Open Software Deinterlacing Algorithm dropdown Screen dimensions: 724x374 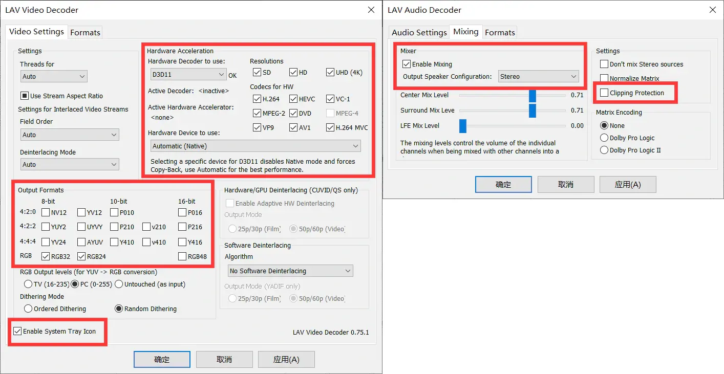click(290, 271)
